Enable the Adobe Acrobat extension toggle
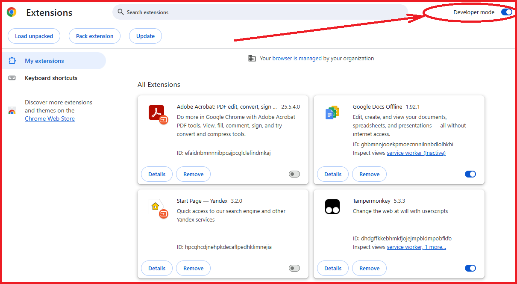The image size is (517, 284). 294,174
